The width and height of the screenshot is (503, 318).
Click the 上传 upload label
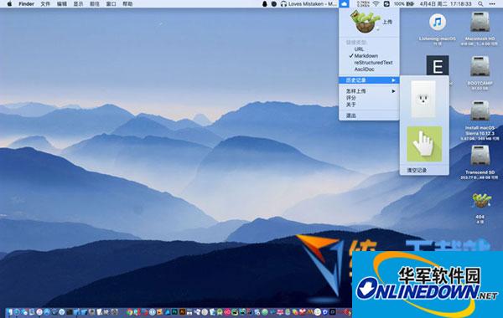[x=387, y=22]
